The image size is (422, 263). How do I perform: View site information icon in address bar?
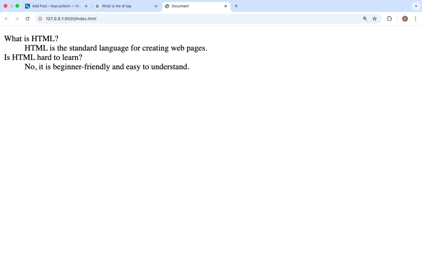(x=40, y=18)
